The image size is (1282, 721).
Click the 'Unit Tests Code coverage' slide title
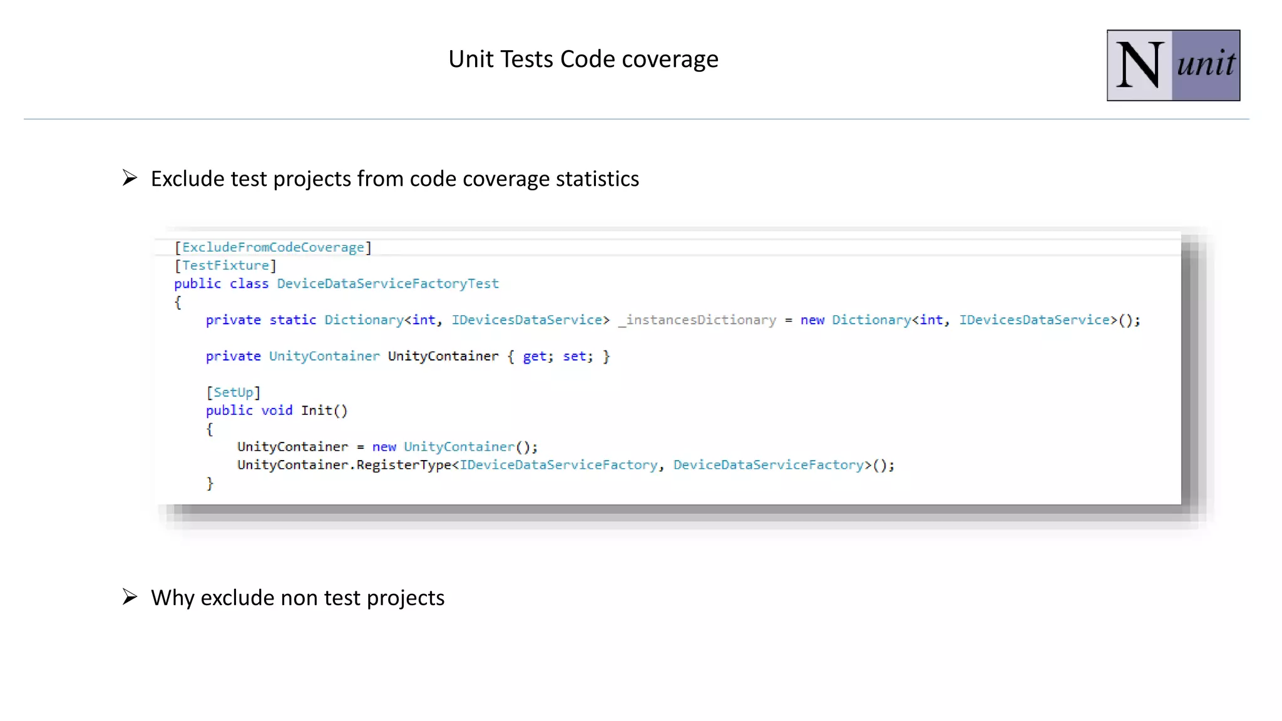point(583,59)
